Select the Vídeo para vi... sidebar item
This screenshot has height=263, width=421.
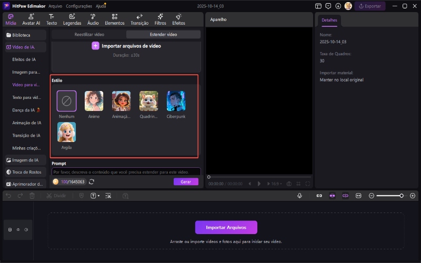[x=26, y=85]
